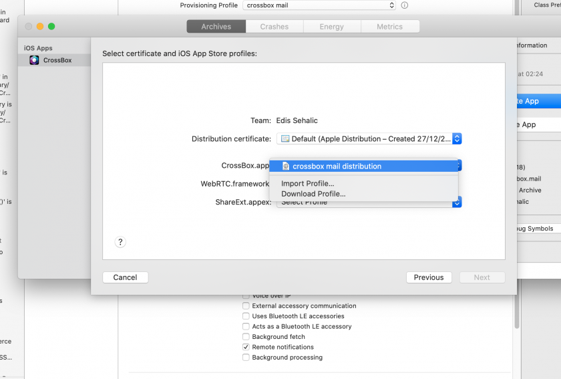Select crossbox mail distribution profile
The width and height of the screenshot is (561, 379).
(x=363, y=166)
